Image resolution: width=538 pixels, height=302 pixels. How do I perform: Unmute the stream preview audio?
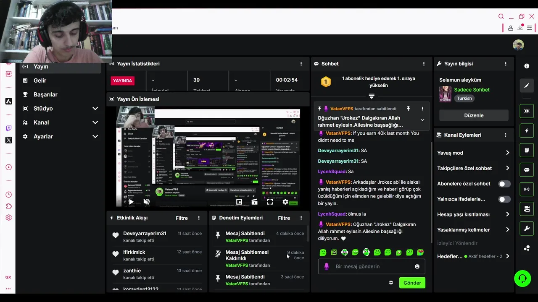tap(147, 202)
